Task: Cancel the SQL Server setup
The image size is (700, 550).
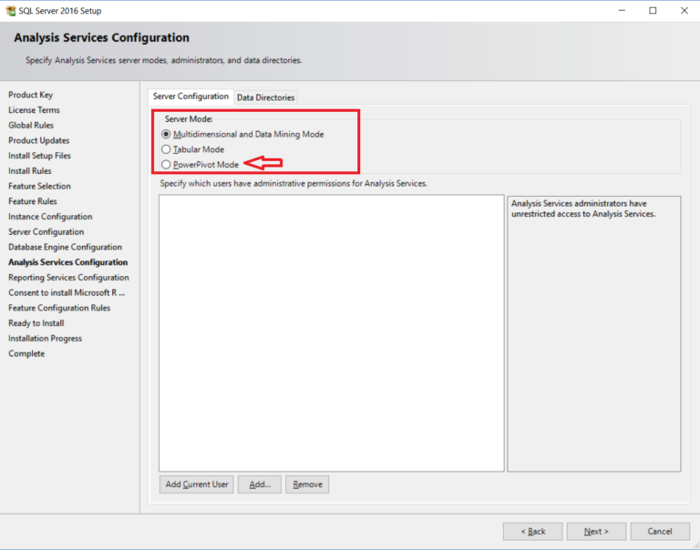Action: coord(660,531)
